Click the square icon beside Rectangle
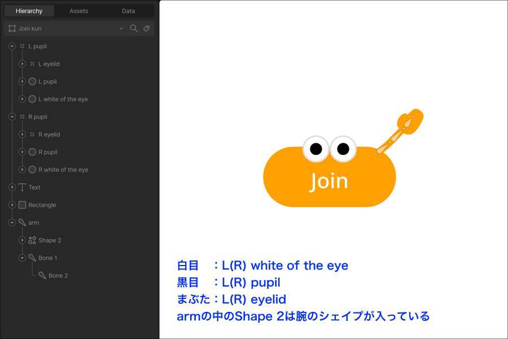 tap(21, 205)
